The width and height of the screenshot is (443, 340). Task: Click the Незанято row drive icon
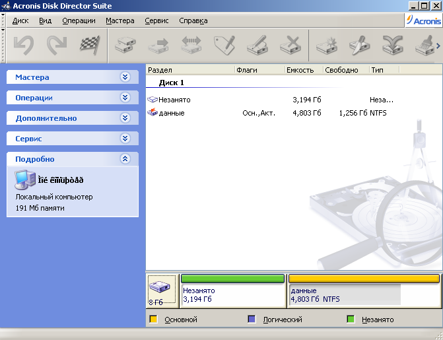pyautogui.click(x=153, y=100)
